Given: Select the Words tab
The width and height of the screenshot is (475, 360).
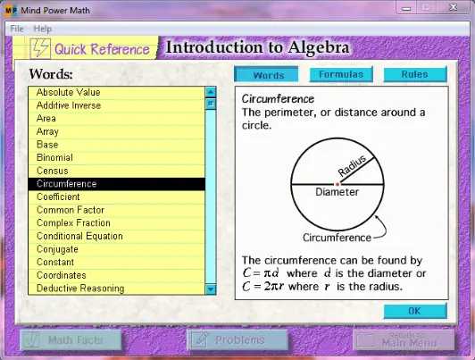Looking at the screenshot, I should (266, 74).
